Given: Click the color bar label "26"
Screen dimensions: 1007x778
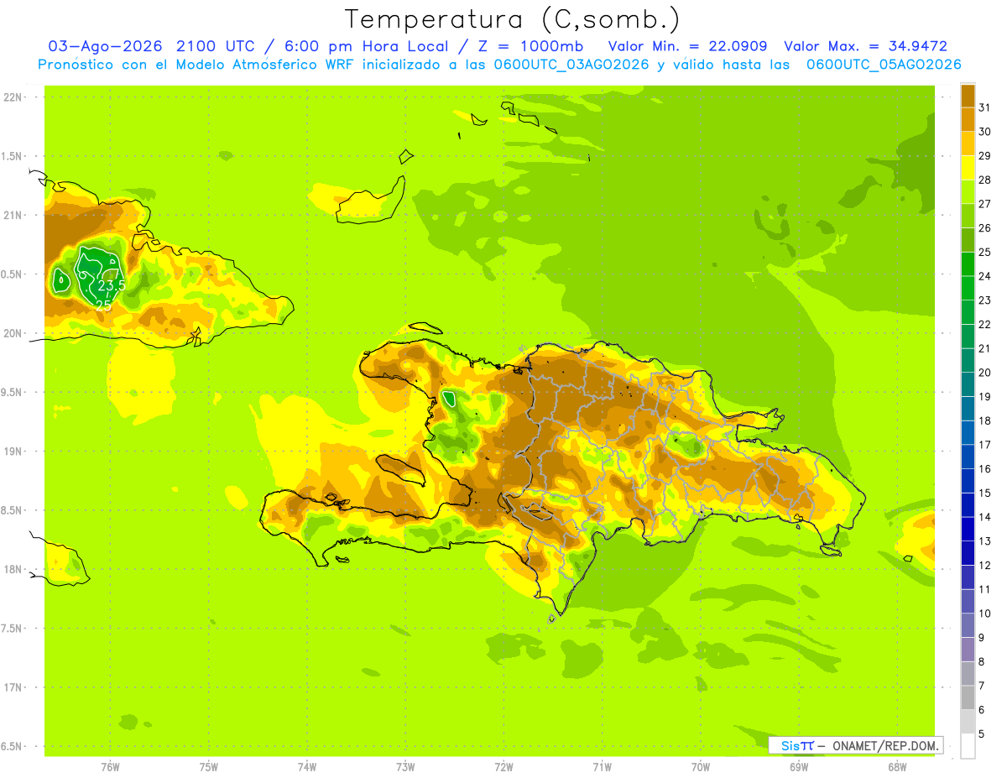Looking at the screenshot, I should (984, 227).
